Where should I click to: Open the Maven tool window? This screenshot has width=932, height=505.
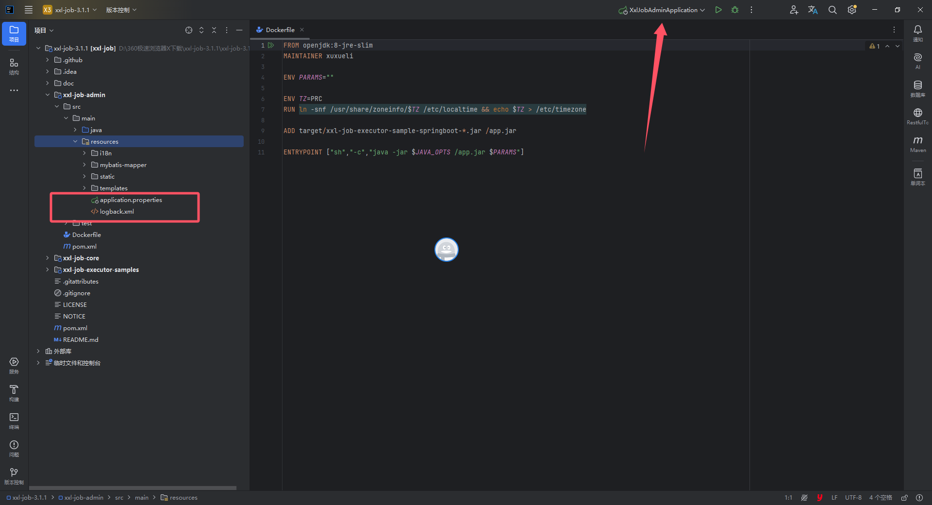point(917,144)
